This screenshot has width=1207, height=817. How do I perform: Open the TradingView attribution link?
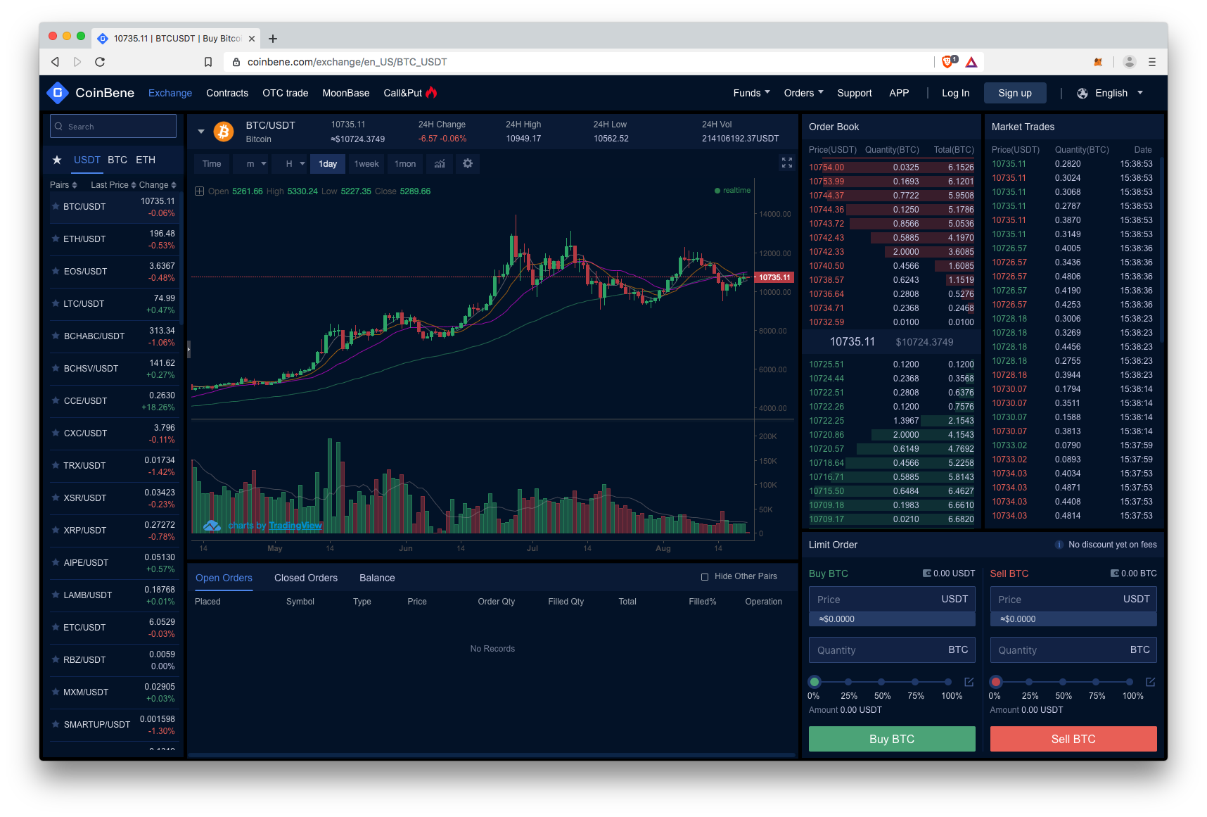click(x=295, y=526)
